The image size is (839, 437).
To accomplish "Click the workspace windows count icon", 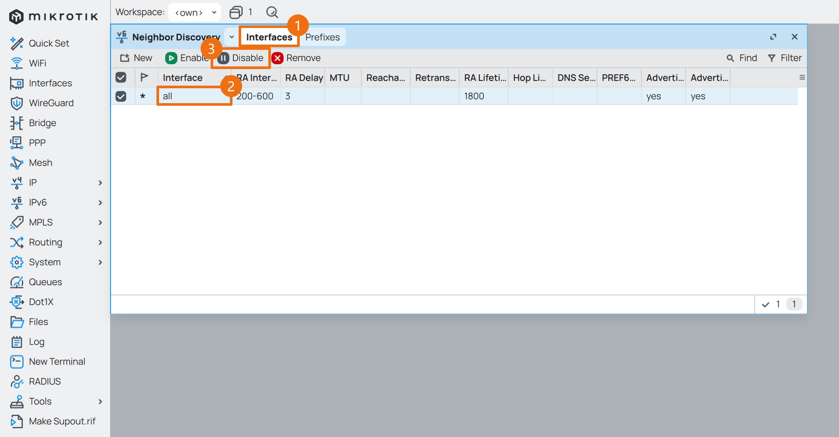I will click(236, 12).
